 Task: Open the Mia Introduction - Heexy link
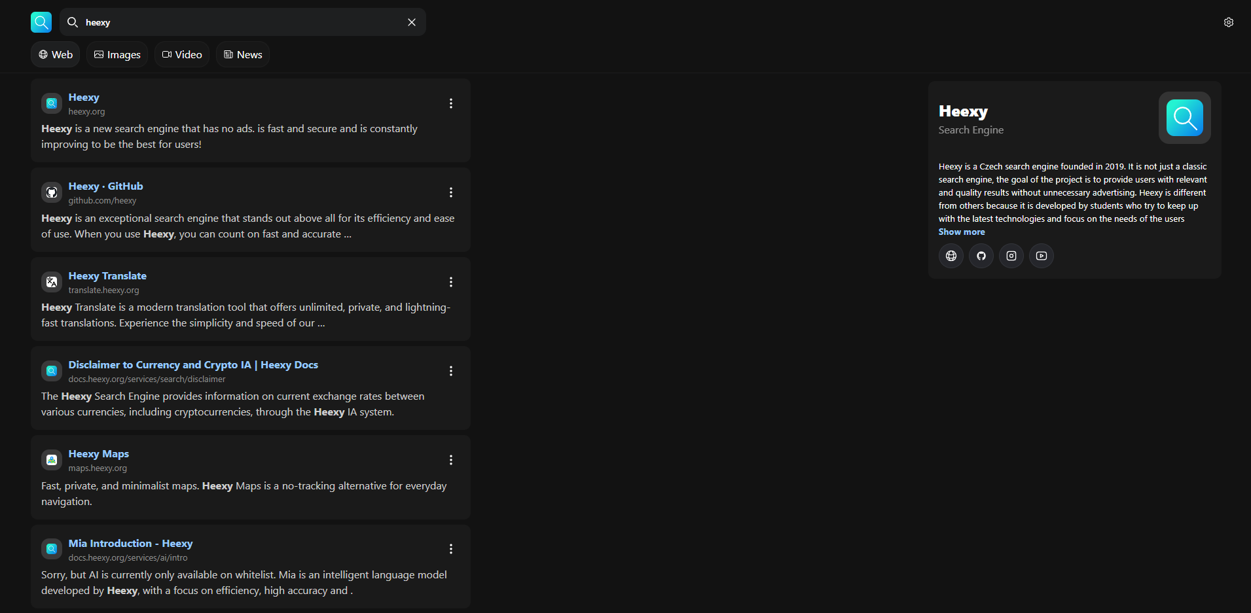pyautogui.click(x=130, y=544)
